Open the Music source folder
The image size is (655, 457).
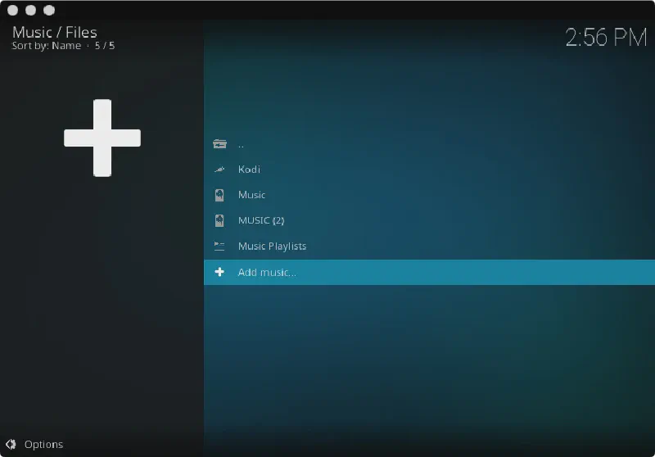coord(251,195)
